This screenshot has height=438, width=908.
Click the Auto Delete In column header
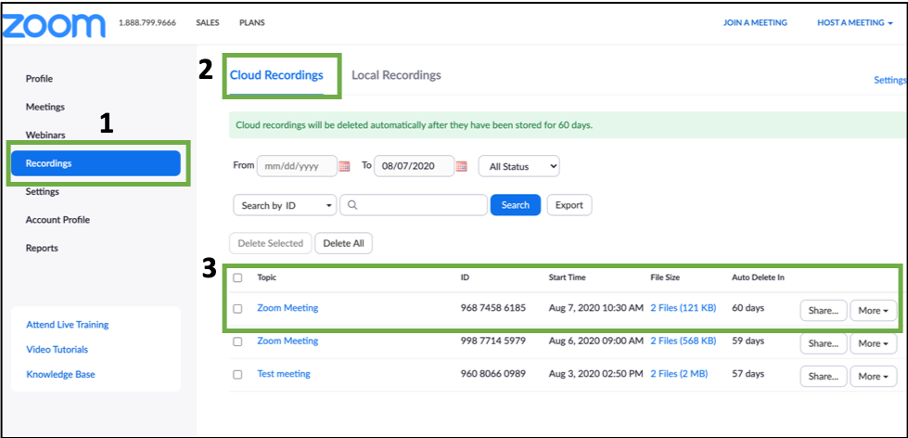(x=758, y=277)
